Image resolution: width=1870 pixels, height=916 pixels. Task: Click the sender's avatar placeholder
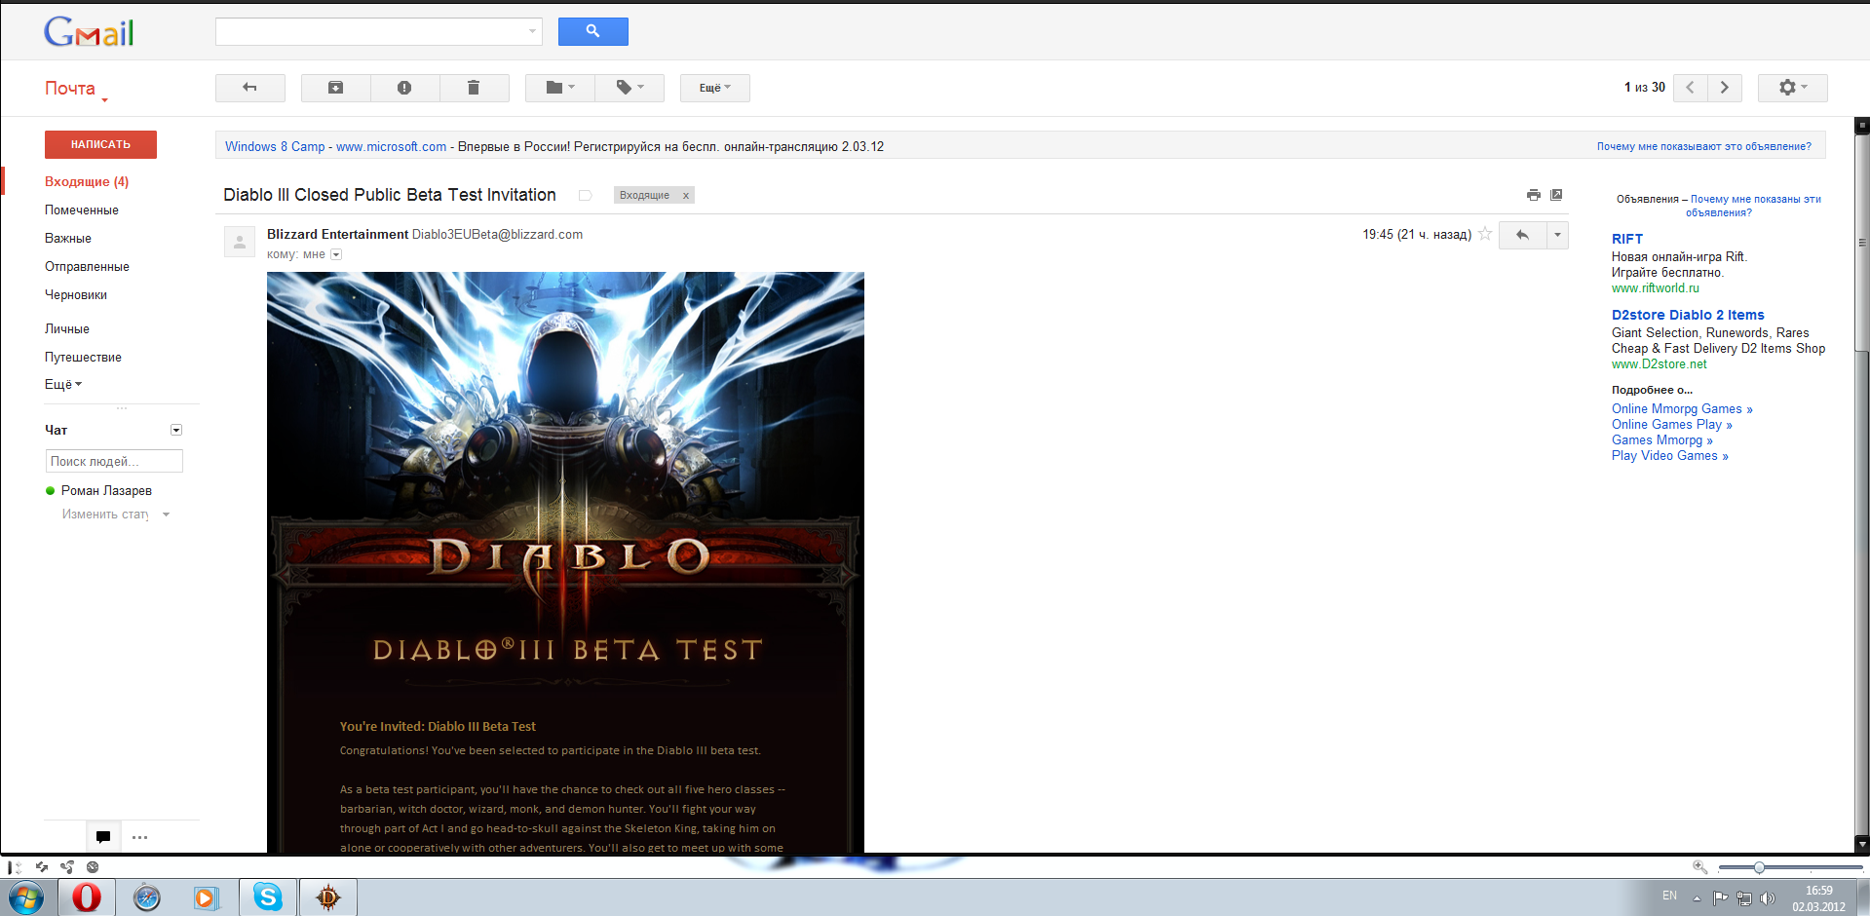[x=240, y=242]
